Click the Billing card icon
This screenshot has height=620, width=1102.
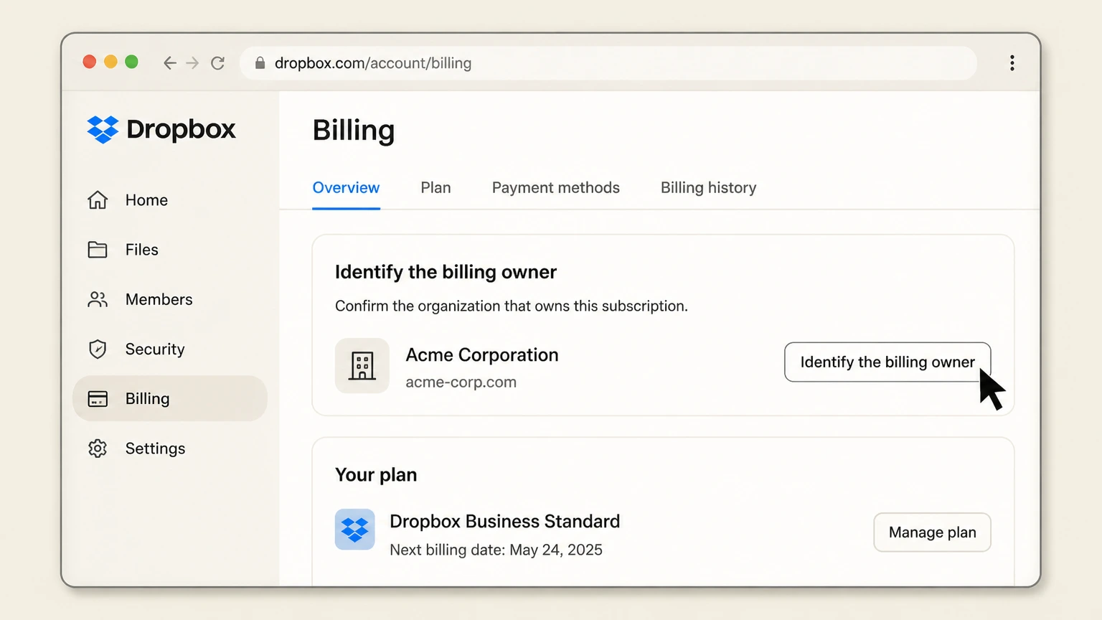click(x=98, y=399)
